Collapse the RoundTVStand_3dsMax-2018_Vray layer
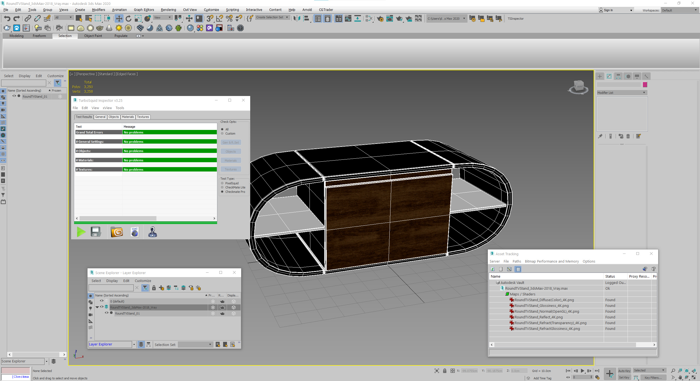 (97, 307)
